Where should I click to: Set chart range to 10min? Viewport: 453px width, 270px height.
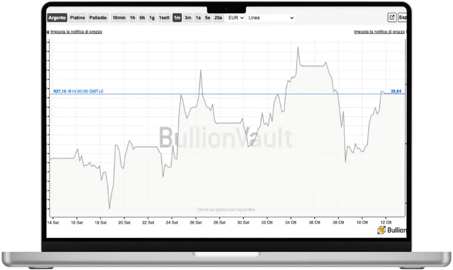(x=119, y=18)
